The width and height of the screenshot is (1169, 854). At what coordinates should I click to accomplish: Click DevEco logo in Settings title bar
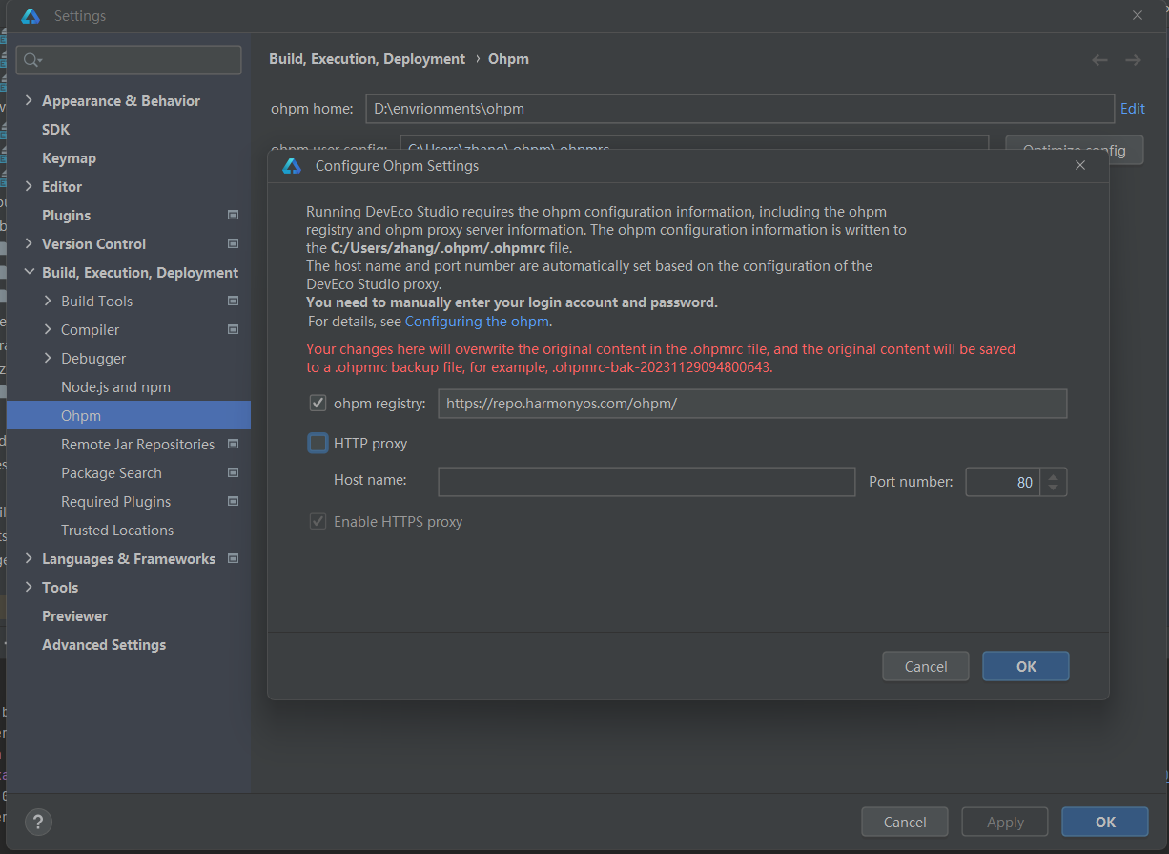(31, 16)
